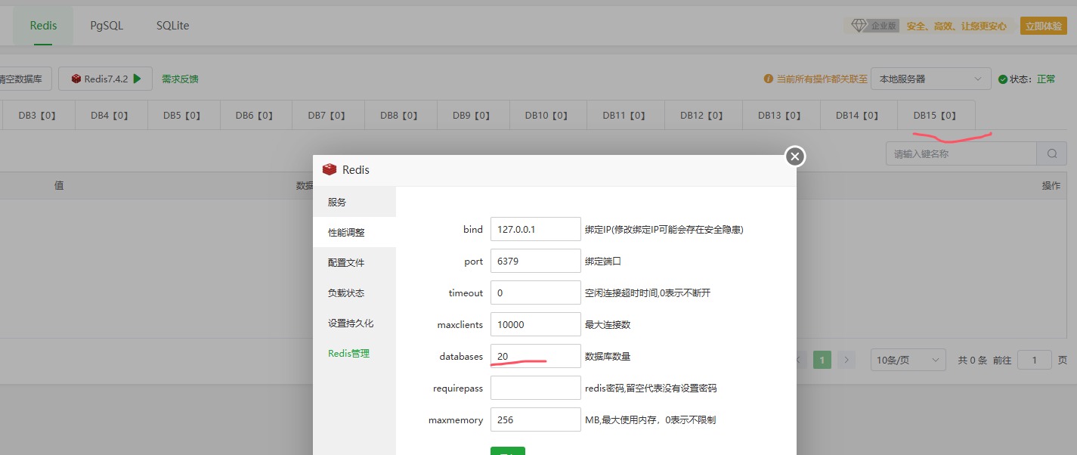Select the DB15 database tab
1077x455 pixels.
point(936,116)
